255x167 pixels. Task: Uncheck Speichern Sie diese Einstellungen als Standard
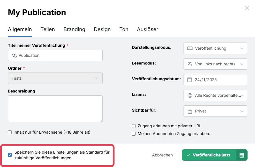(10, 155)
